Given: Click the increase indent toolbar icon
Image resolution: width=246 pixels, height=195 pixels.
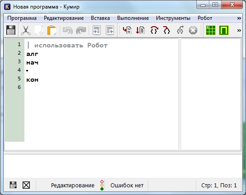Looking at the screenshot, I should (97, 30).
